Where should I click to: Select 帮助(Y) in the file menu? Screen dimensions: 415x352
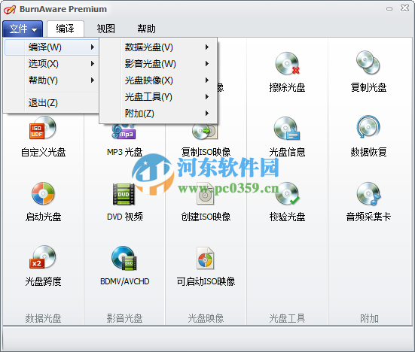[52, 80]
